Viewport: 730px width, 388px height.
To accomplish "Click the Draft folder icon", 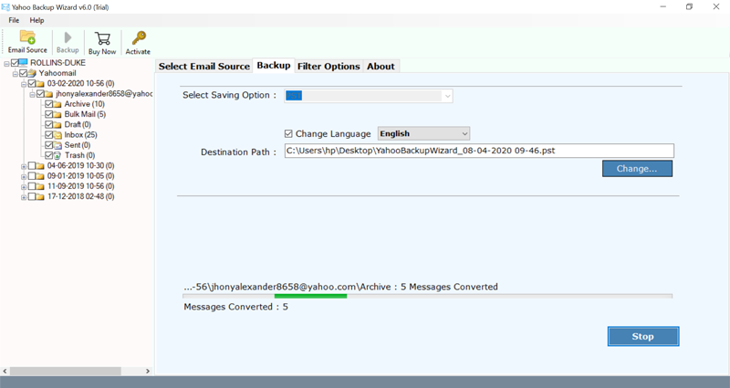I will (x=57, y=124).
